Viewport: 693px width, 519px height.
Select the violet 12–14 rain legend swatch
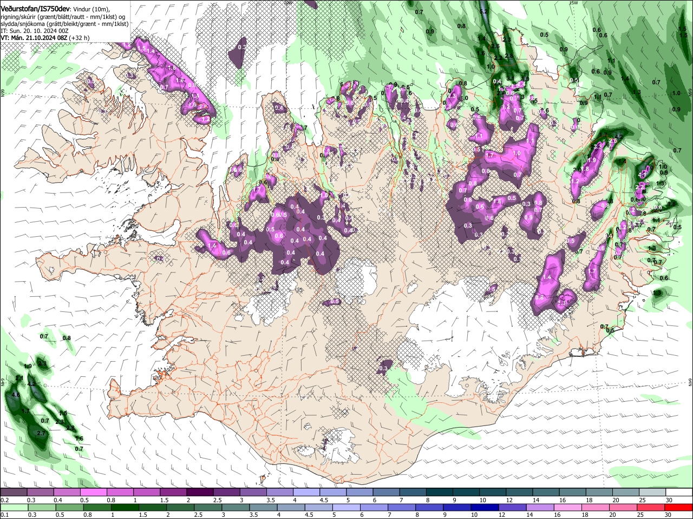(513, 507)
